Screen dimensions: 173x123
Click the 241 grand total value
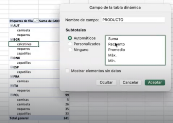(66, 118)
